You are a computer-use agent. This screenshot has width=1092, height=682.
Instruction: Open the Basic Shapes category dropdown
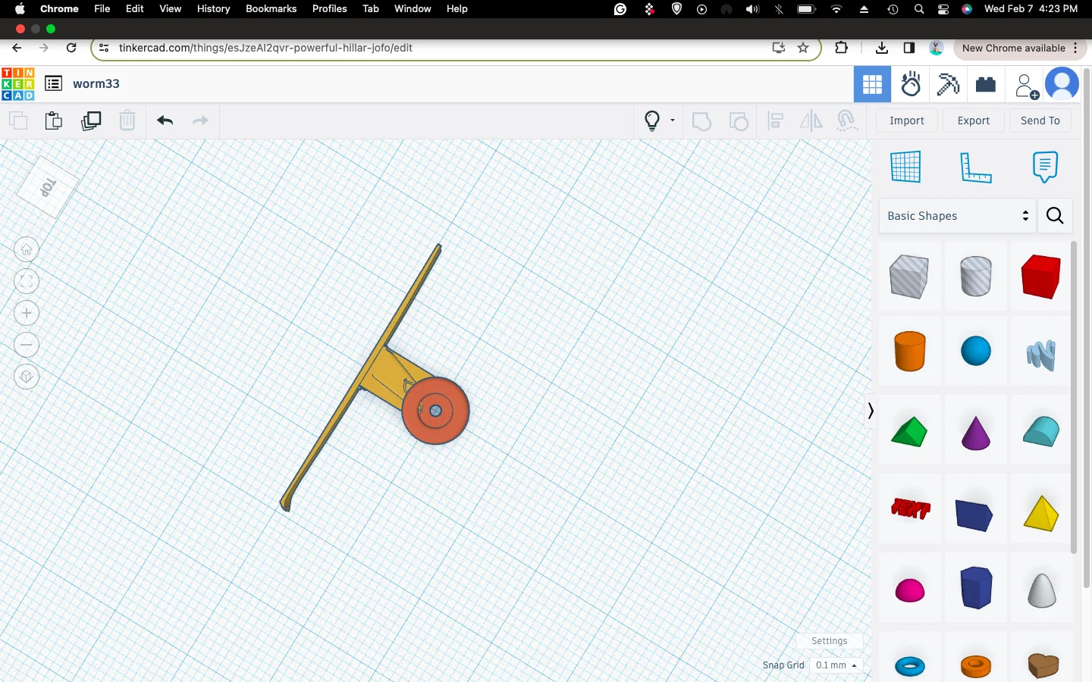(957, 216)
